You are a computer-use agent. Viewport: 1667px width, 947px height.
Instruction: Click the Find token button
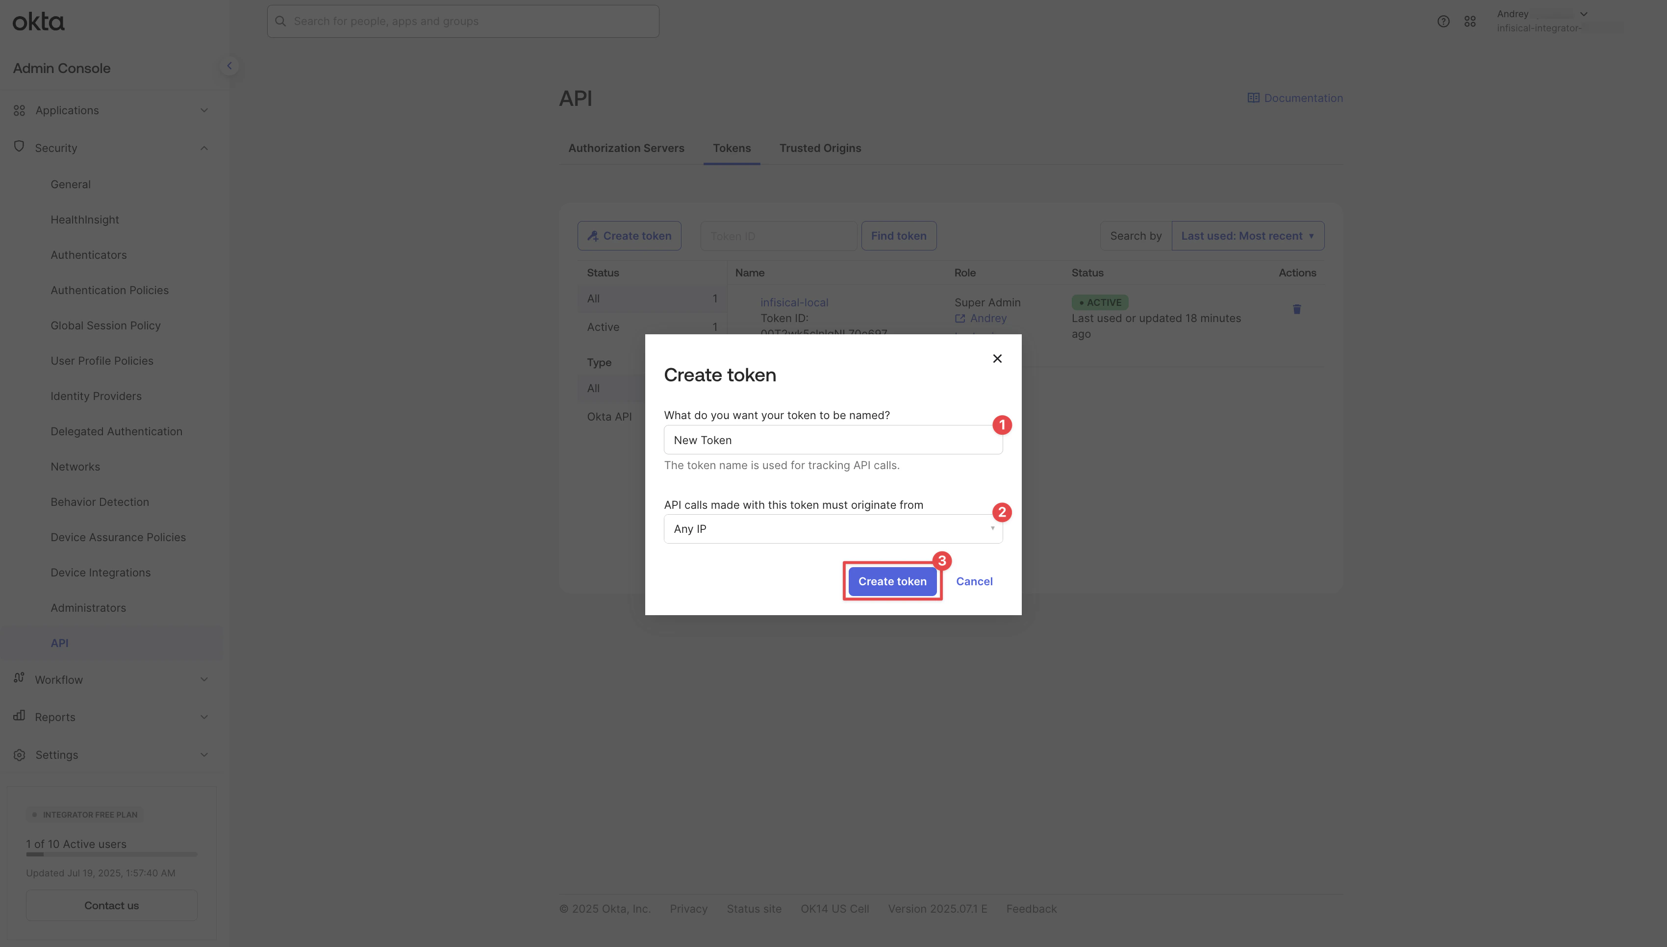(899, 236)
